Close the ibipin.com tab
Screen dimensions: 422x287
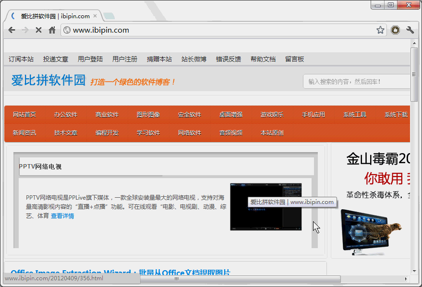pyautogui.click(x=95, y=16)
